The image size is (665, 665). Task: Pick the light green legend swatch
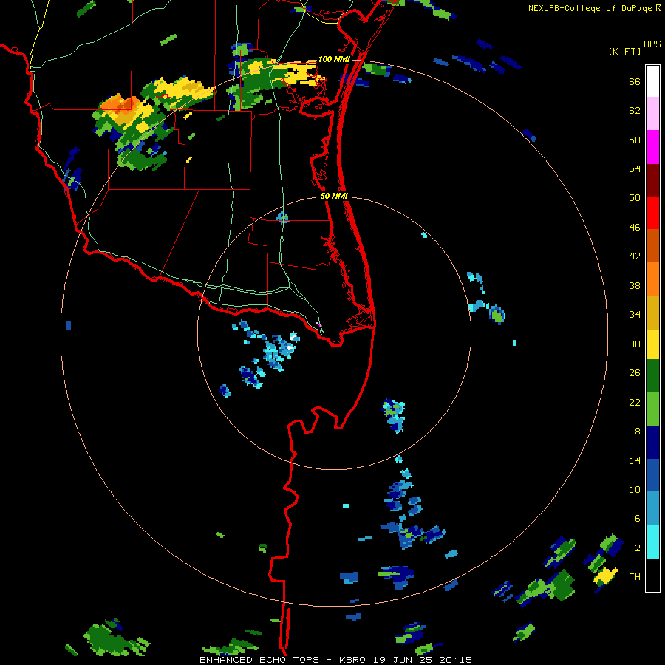tap(652, 409)
